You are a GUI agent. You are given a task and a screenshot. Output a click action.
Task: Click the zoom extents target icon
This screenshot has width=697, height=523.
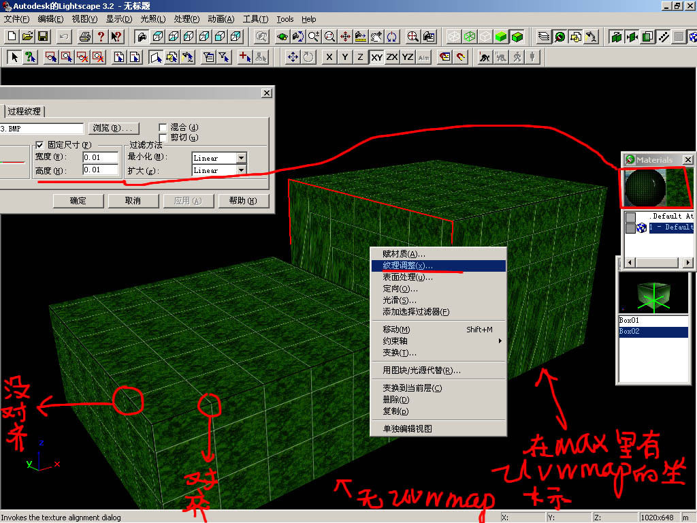click(413, 37)
